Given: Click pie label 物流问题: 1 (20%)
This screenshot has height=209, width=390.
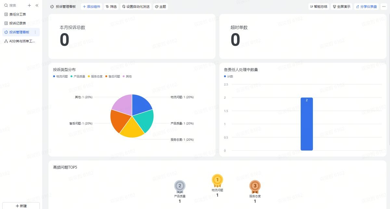Looking at the screenshot, I should [182, 97].
